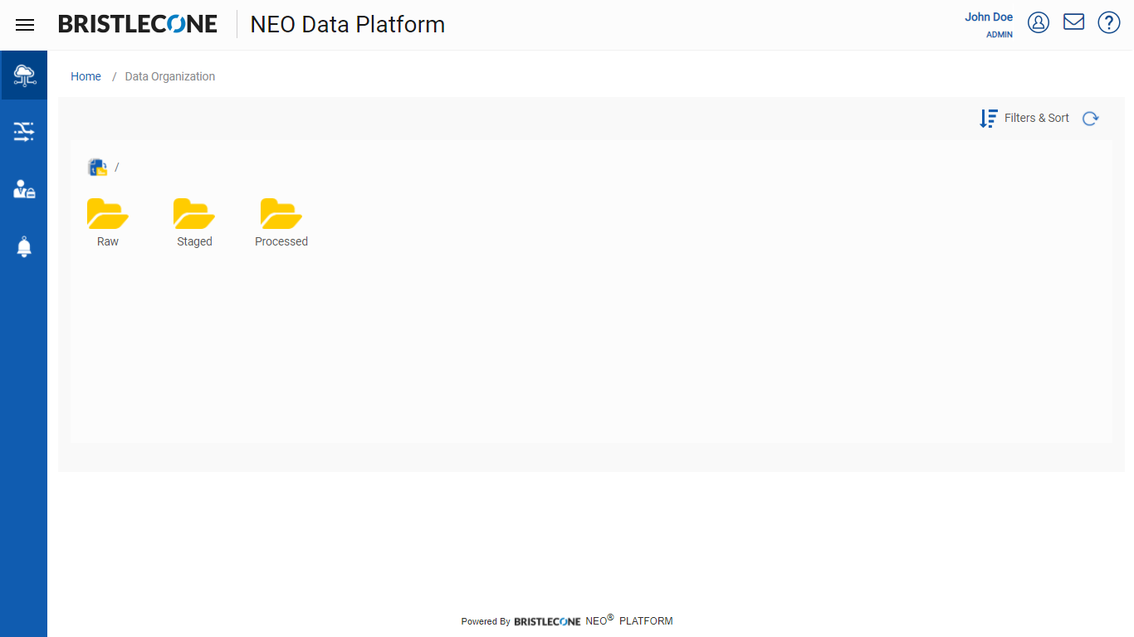Click the ADMIN role label
Screen dimensions: 1134x637
point(1000,35)
